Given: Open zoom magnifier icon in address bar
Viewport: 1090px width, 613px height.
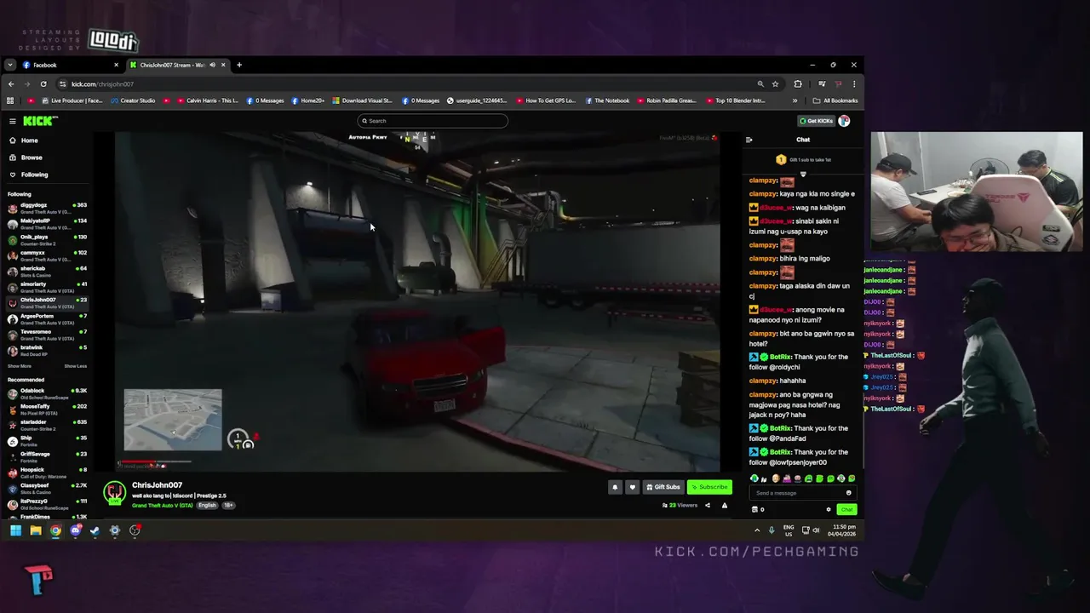Looking at the screenshot, I should [x=760, y=84].
